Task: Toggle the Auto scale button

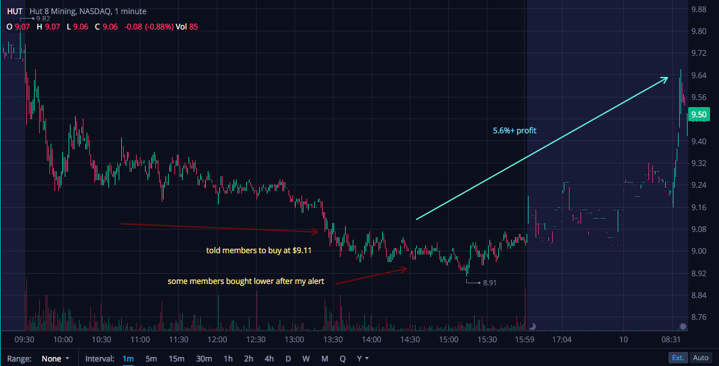Action: coord(700,358)
